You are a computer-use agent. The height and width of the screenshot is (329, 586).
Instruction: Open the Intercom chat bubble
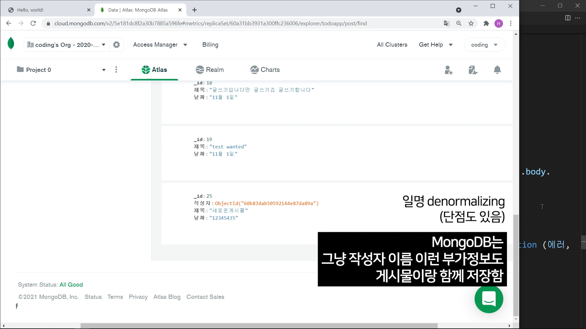tap(489, 299)
